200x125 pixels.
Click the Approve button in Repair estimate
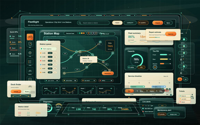coord(171,34)
